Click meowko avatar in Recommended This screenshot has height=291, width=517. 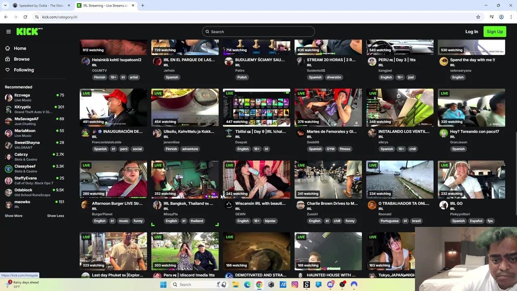click(x=8, y=204)
